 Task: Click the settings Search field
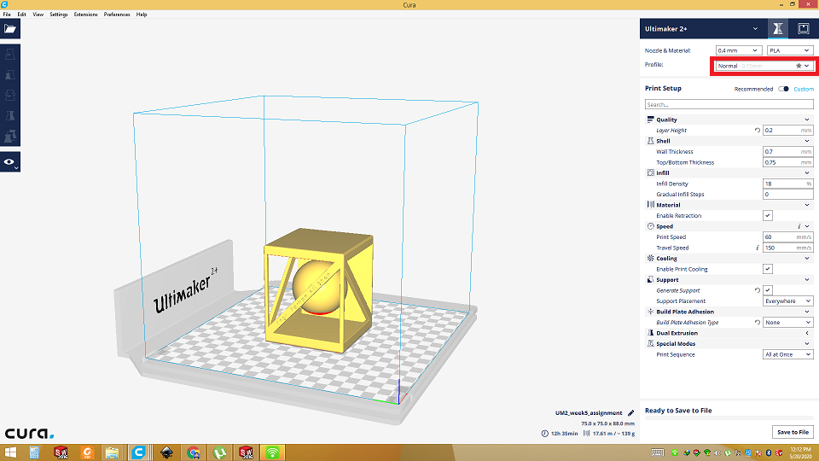click(729, 104)
